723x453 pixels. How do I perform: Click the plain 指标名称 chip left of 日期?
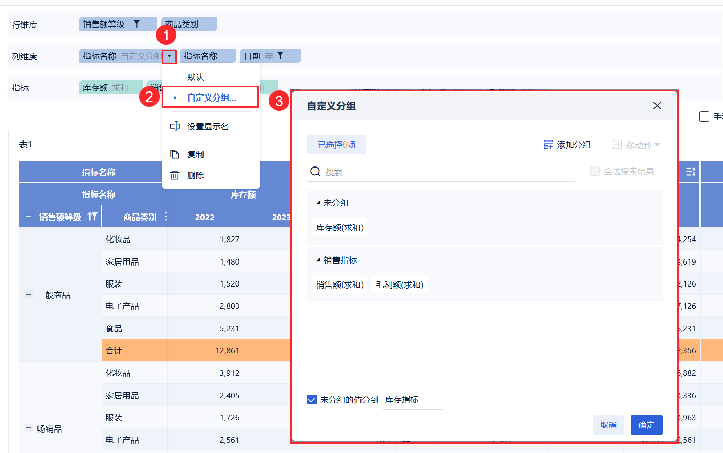coord(208,56)
